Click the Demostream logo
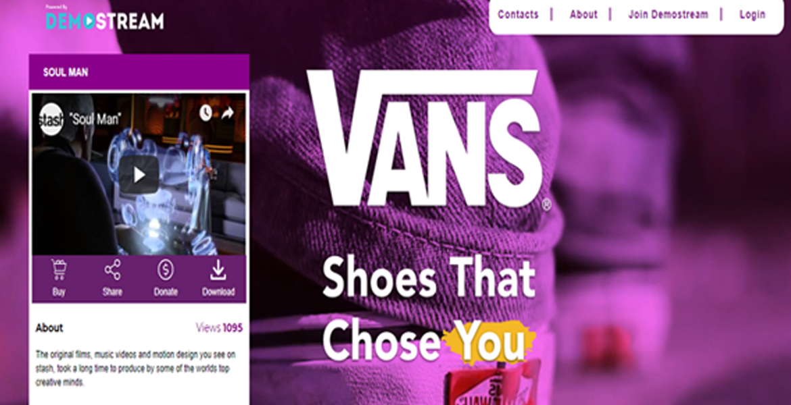This screenshot has height=405, width=791. pos(105,20)
